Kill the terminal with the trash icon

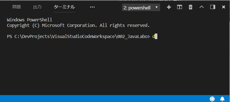point(190,7)
